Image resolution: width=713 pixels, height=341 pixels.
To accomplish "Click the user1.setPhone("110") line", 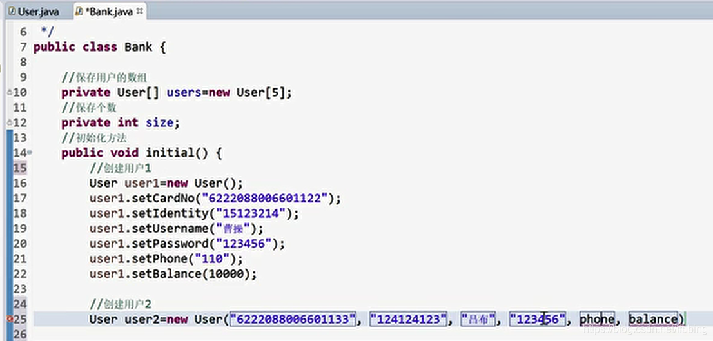I will [166, 259].
